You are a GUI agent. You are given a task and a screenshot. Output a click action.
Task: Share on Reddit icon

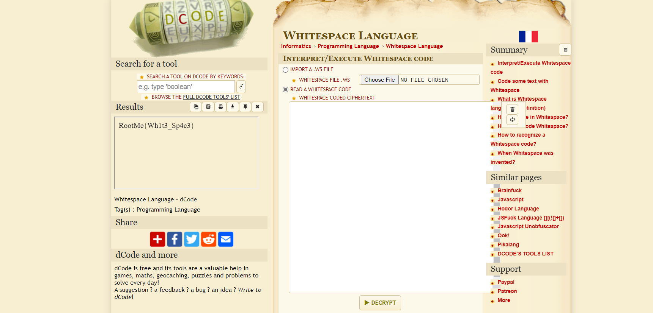click(209, 239)
